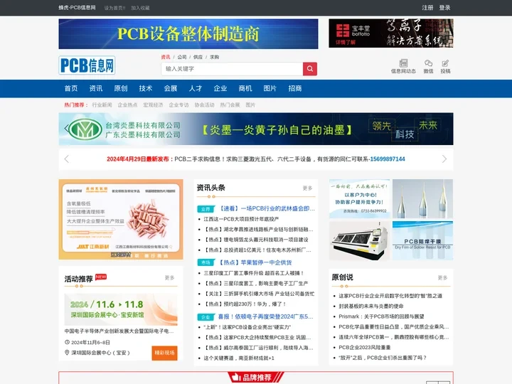The width and height of the screenshot is (512, 384).
Task: Open headline 【热点】预约超230万！华为，爆了！
Action: coord(245,304)
